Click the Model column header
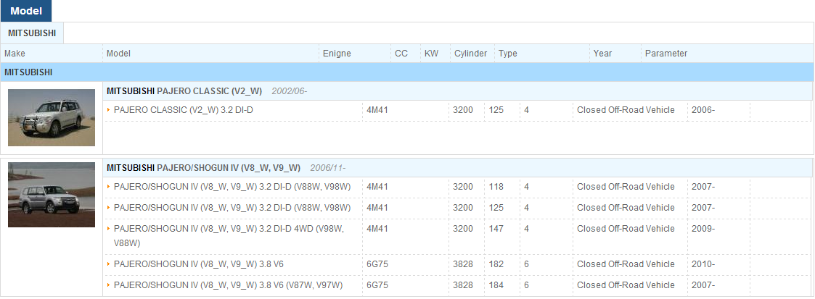The image size is (815, 299). click(x=118, y=54)
